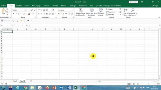Image resolution: width=161 pixels, height=90 pixels.
Task: Open Trier et filtrer menu
Action: (x=126, y=12)
